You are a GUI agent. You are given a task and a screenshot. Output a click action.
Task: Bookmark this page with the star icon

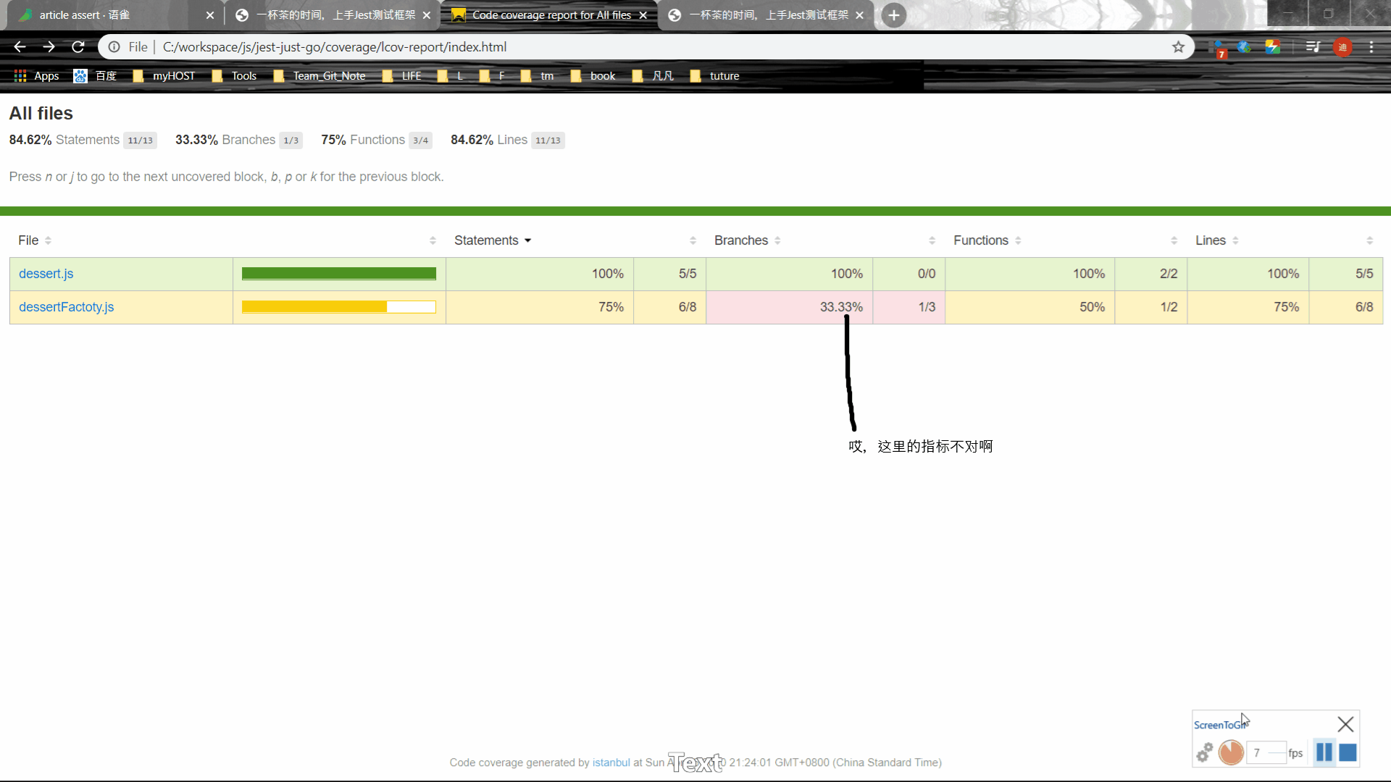1178,47
